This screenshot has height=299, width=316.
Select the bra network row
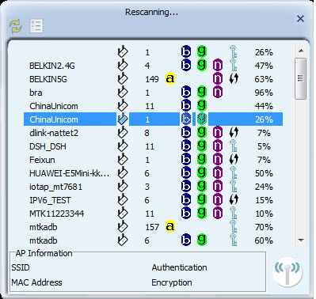coord(153,93)
